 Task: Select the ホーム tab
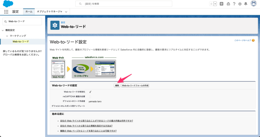point(29,12)
